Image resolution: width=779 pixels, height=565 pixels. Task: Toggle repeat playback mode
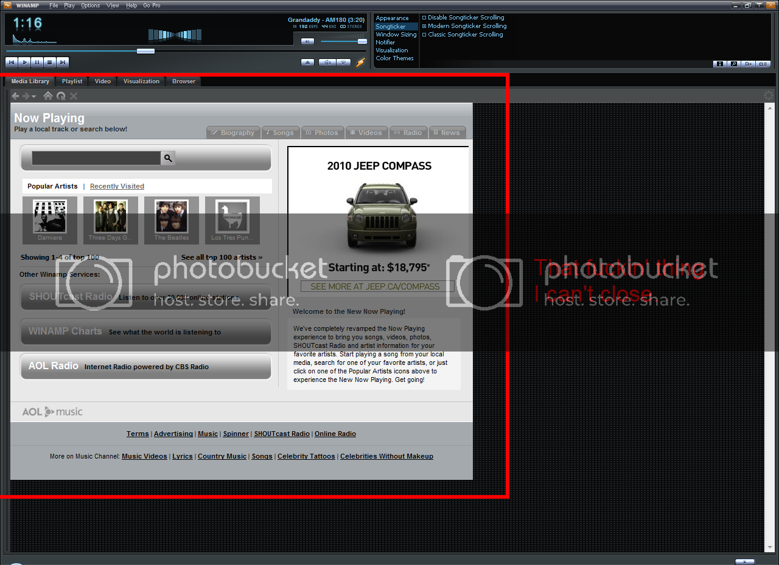click(344, 62)
